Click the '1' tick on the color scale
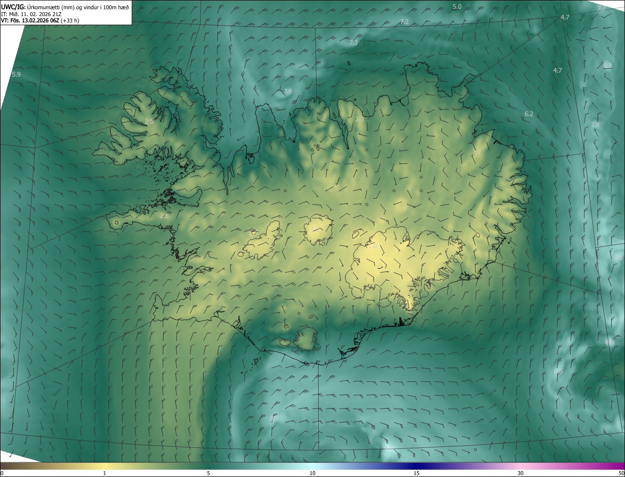The height and width of the screenshot is (477, 625). [104, 473]
